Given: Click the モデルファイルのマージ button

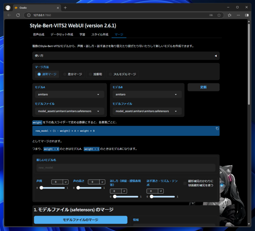Looking at the screenshot, I should pyautogui.click(x=81, y=220).
